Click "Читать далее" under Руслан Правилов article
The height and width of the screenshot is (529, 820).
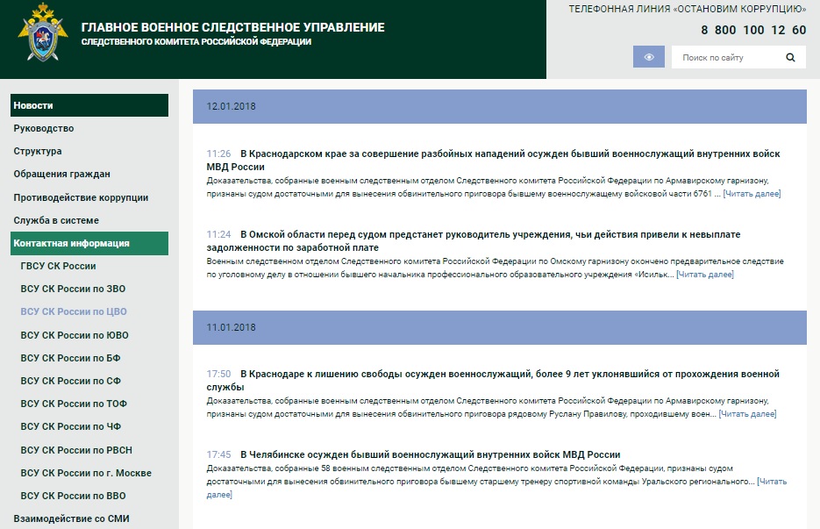[747, 414]
